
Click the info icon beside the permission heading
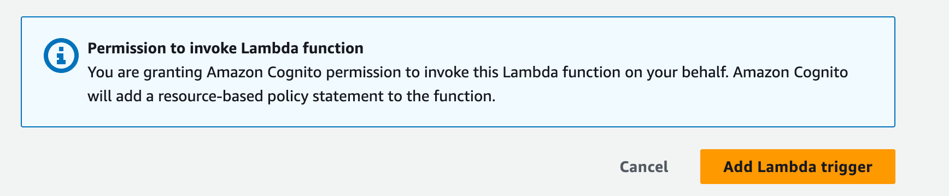[x=61, y=55]
